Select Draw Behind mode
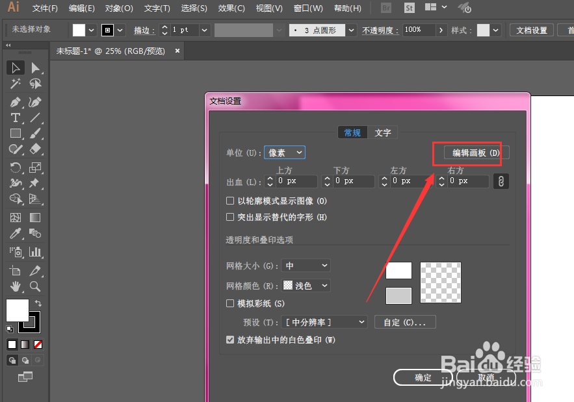The image size is (574, 402). (x=25, y=360)
